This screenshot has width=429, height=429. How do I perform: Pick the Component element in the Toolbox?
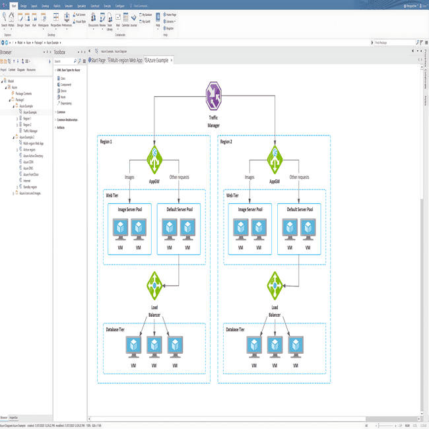(64, 85)
